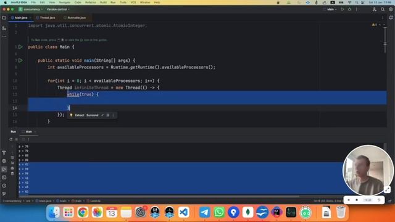395x222 pixels.
Task: Open the Navigate menu
Action: pyautogui.click(x=64, y=2)
